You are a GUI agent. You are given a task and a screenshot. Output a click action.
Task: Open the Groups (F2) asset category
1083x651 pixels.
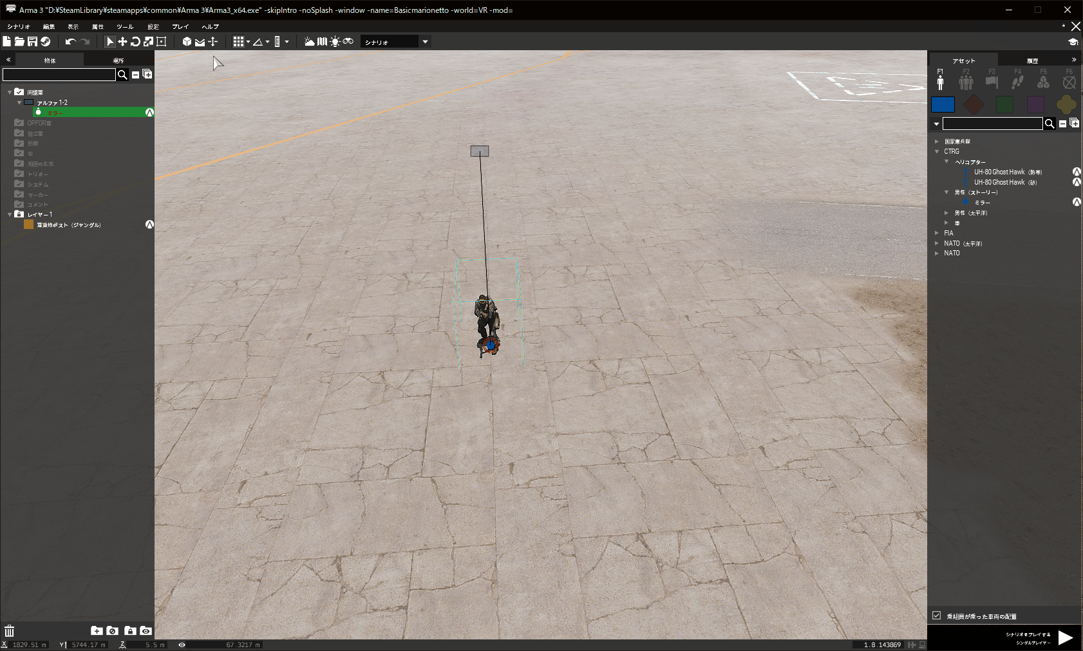click(x=966, y=80)
